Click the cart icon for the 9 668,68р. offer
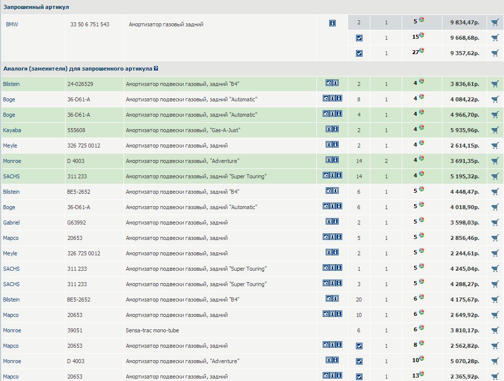Viewport: 504px width, 381px height. click(x=495, y=38)
